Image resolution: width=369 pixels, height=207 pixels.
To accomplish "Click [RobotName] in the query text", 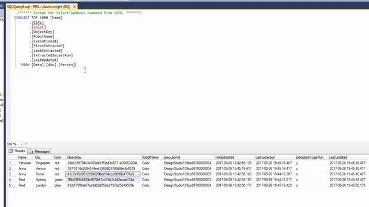I will 43,36.
